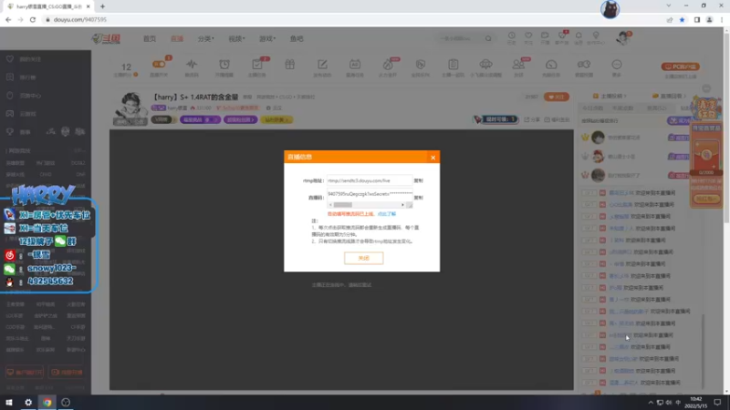The image size is (730, 410).
Task: Click the stream key horizontal scrollbar thumb
Action: pos(343,204)
